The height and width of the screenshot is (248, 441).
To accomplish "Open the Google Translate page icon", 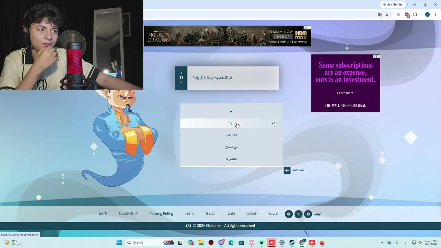I will coord(380,14).
